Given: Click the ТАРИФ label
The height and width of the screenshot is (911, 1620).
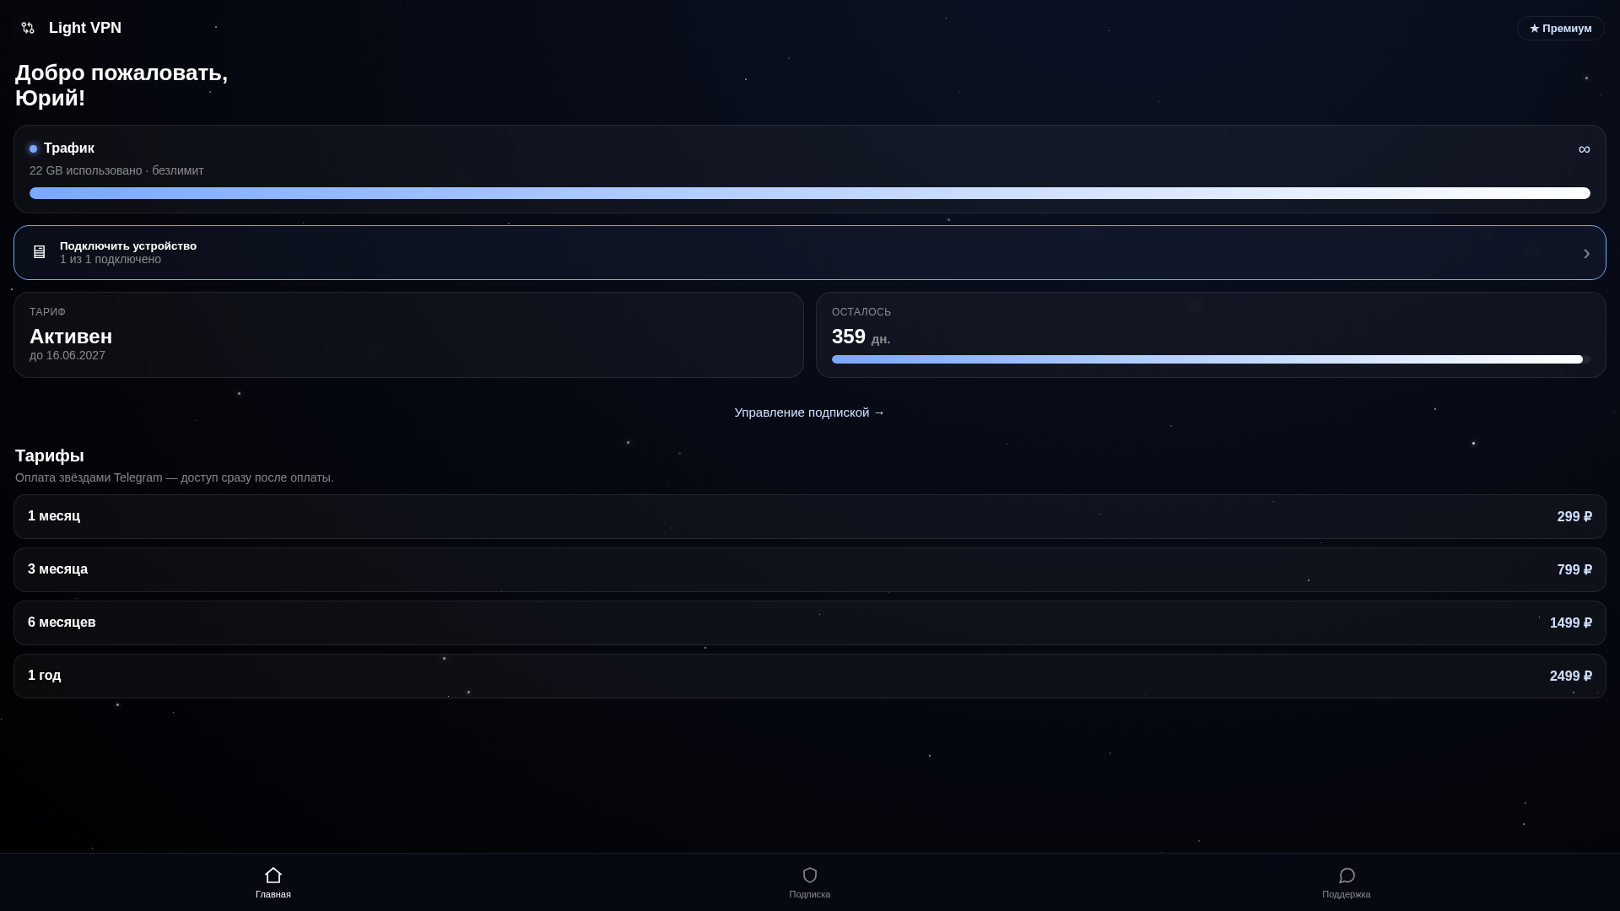Looking at the screenshot, I should pos(47,312).
